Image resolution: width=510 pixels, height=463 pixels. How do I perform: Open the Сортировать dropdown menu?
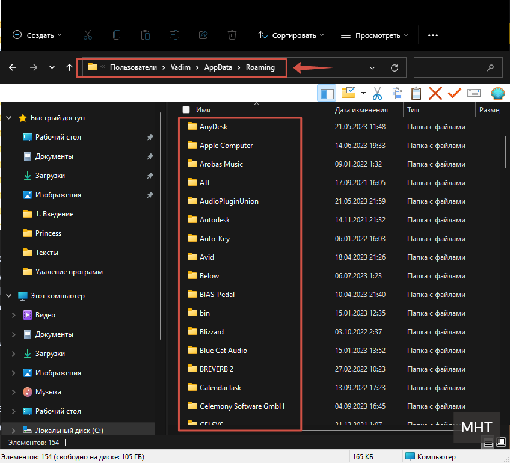click(x=290, y=35)
